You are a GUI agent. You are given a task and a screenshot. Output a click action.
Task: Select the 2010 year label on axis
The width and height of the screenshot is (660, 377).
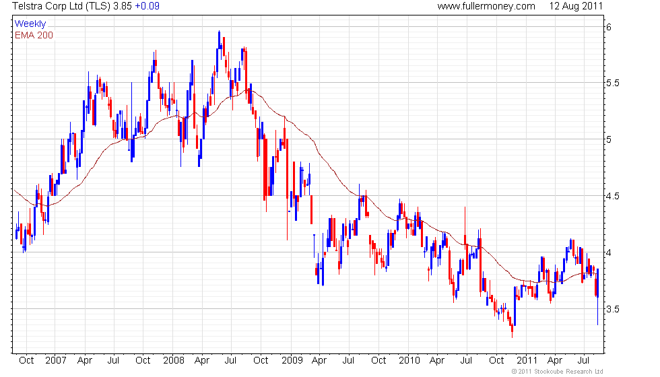point(409,361)
